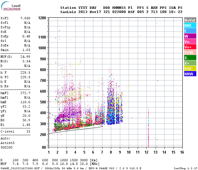Click the D distance 1000 column header
This screenshot has height=170, width=198.
(64, 160)
